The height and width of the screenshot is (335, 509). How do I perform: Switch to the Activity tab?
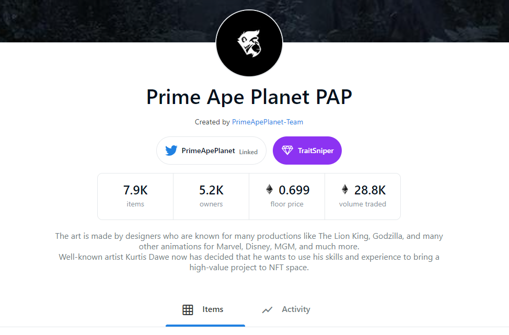[286, 310]
